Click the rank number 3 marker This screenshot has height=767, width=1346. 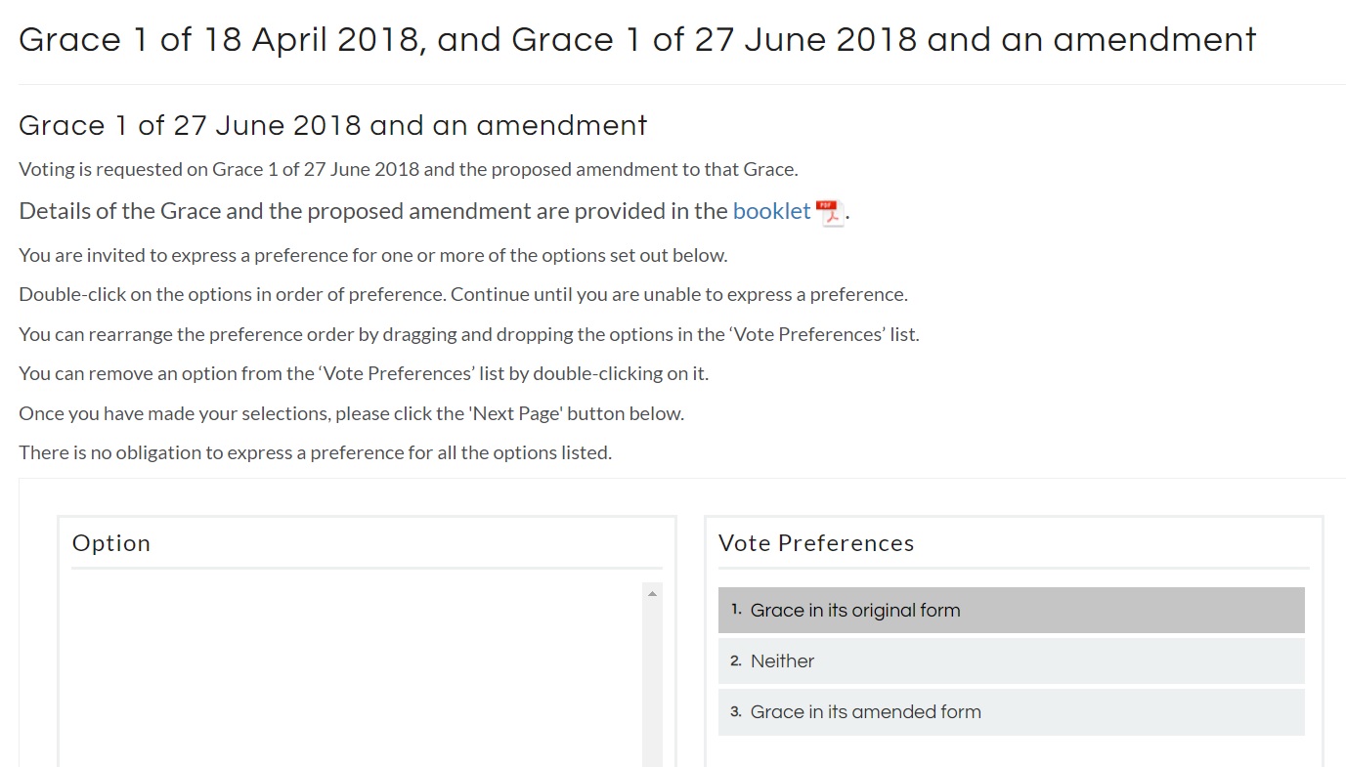tap(736, 711)
